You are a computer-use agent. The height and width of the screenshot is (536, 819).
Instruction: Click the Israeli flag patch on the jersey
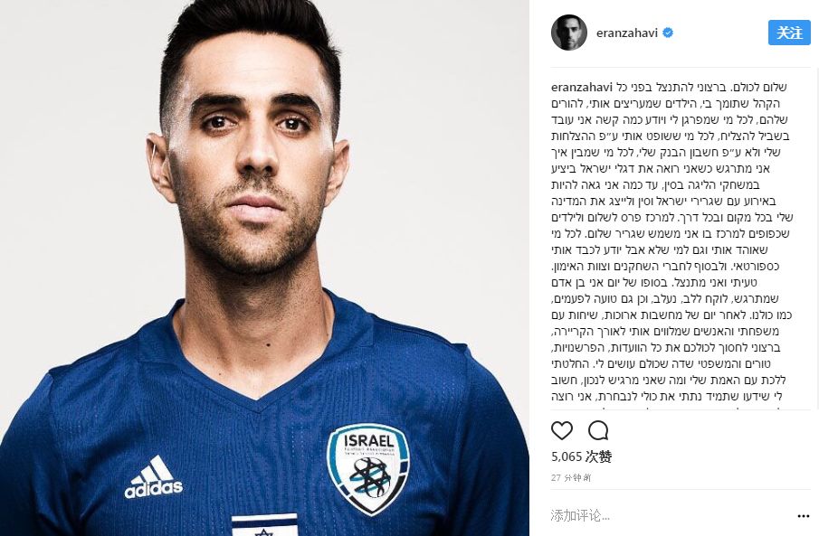point(264,524)
